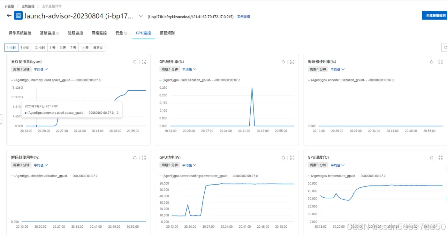Open the 报警规则 tab
Screen dimensions: 447x235
[x=167, y=33]
